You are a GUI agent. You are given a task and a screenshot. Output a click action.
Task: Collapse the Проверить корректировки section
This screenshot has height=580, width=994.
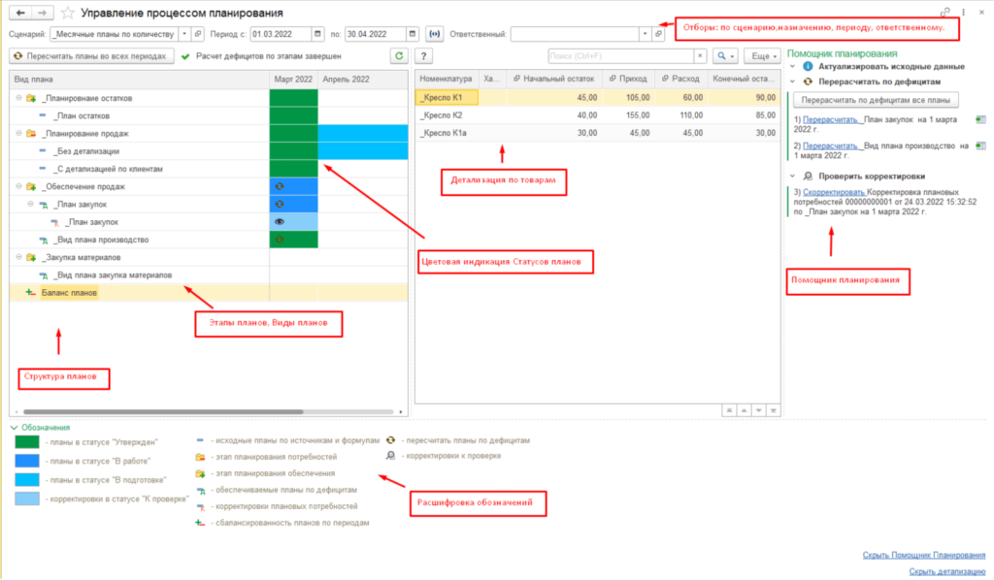794,176
